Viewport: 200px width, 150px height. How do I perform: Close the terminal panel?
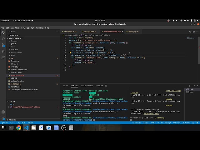pyautogui.click(x=197, y=86)
